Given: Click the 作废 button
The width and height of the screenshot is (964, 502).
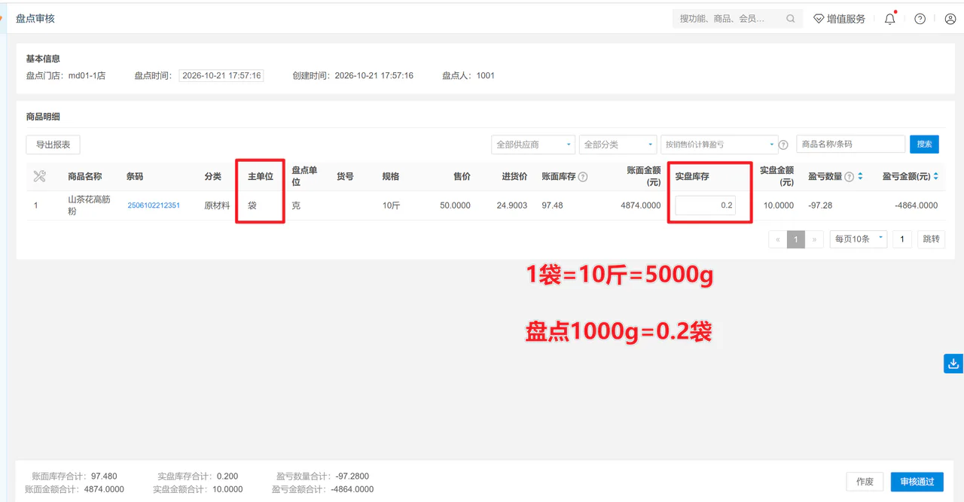Looking at the screenshot, I should point(865,482).
